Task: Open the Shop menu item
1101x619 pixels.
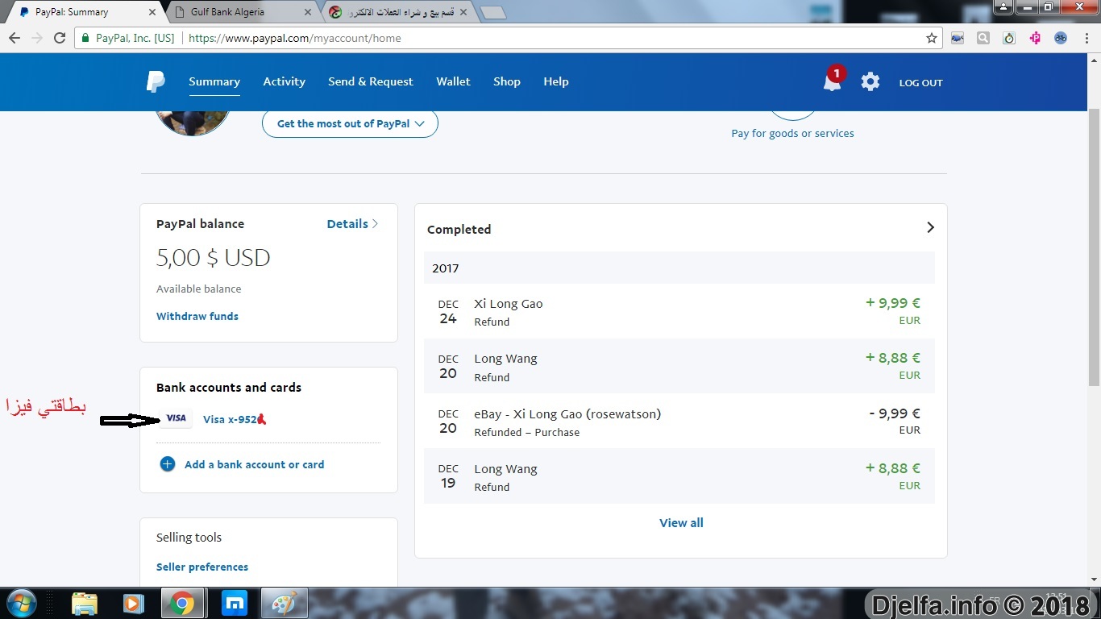Action: click(x=507, y=81)
